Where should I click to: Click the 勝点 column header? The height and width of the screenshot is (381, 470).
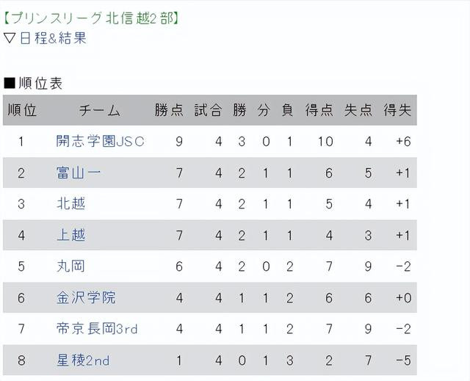(x=169, y=110)
